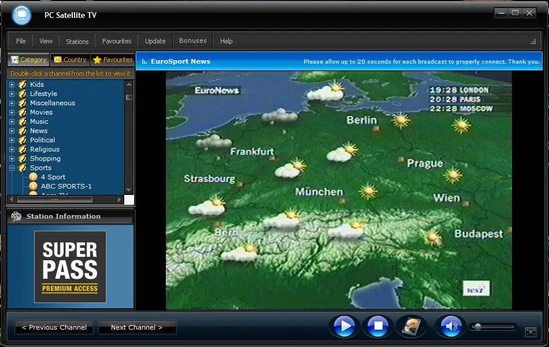Viewport: 549px width, 347px height.
Task: Expand the Kids category node
Action: [12, 84]
